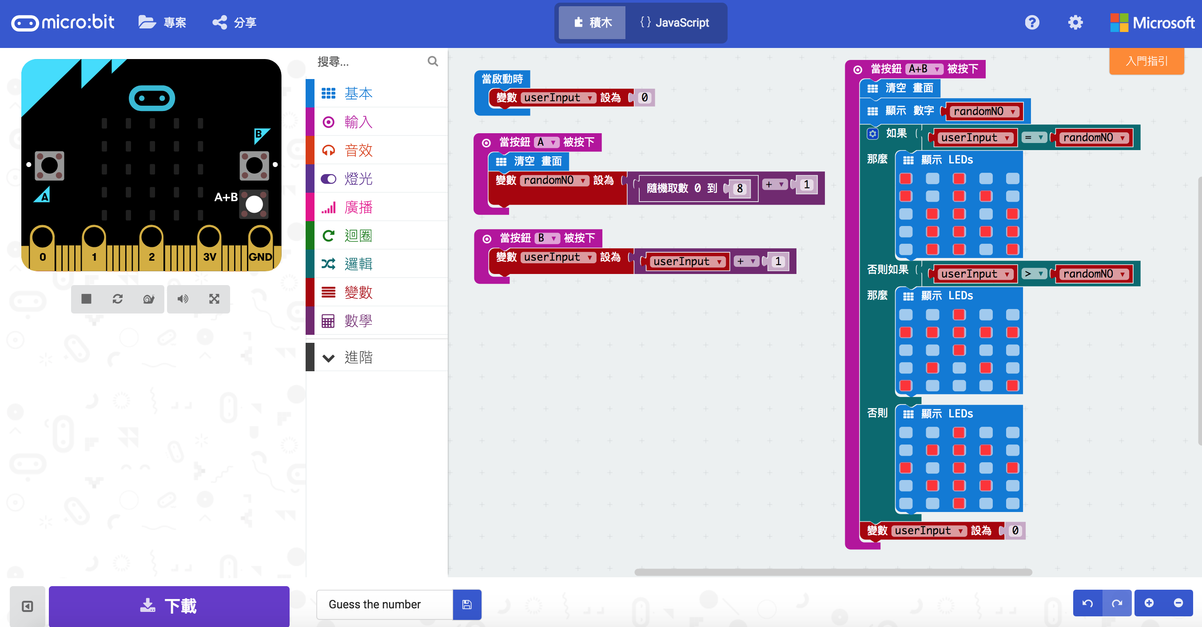Click the vertical workspace scrollbar
The width and height of the screenshot is (1202, 627).
click(1199, 311)
